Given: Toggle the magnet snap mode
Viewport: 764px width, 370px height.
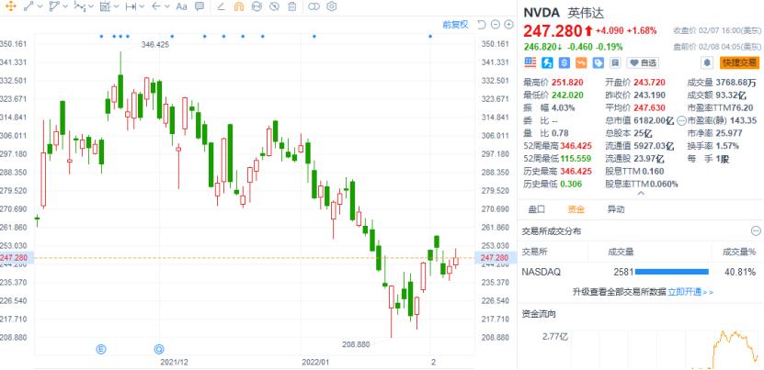Looking at the screenshot, I should pyautogui.click(x=240, y=6).
